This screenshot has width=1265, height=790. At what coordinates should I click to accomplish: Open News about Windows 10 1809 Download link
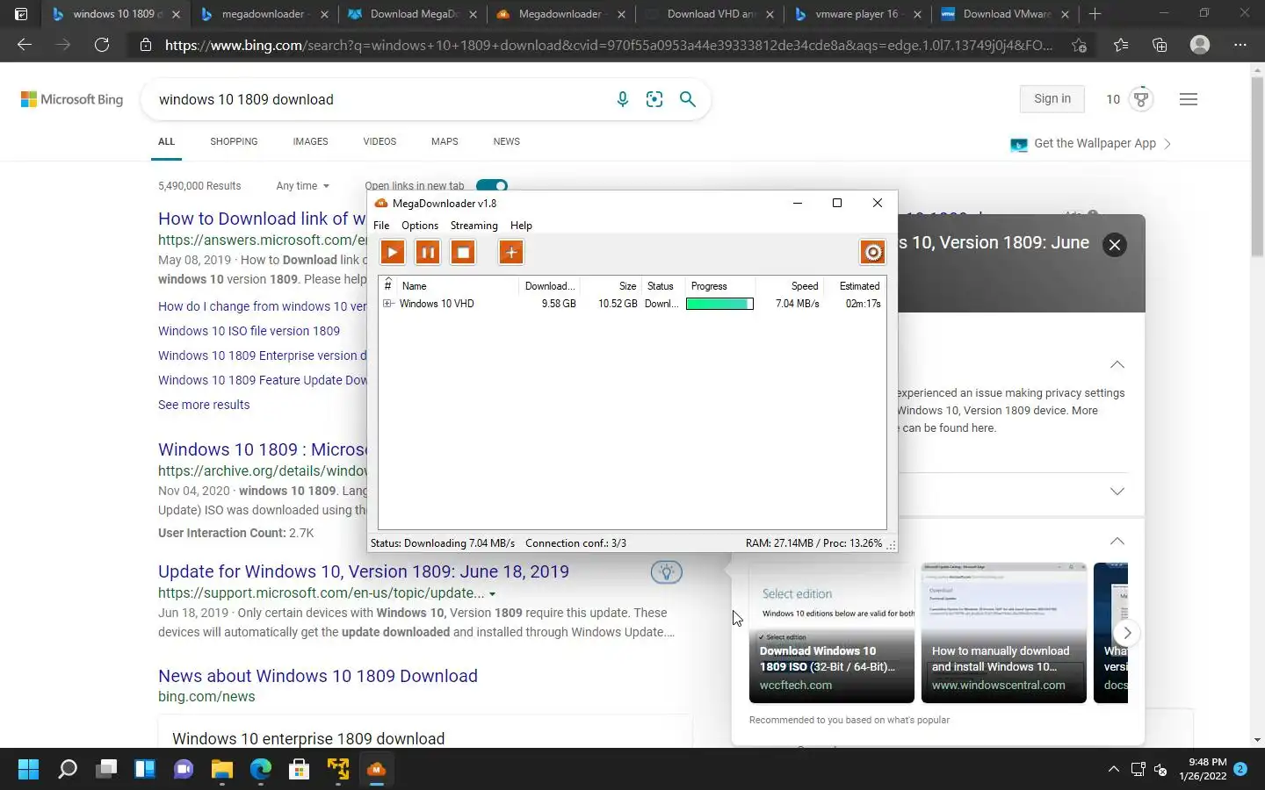pos(318,676)
